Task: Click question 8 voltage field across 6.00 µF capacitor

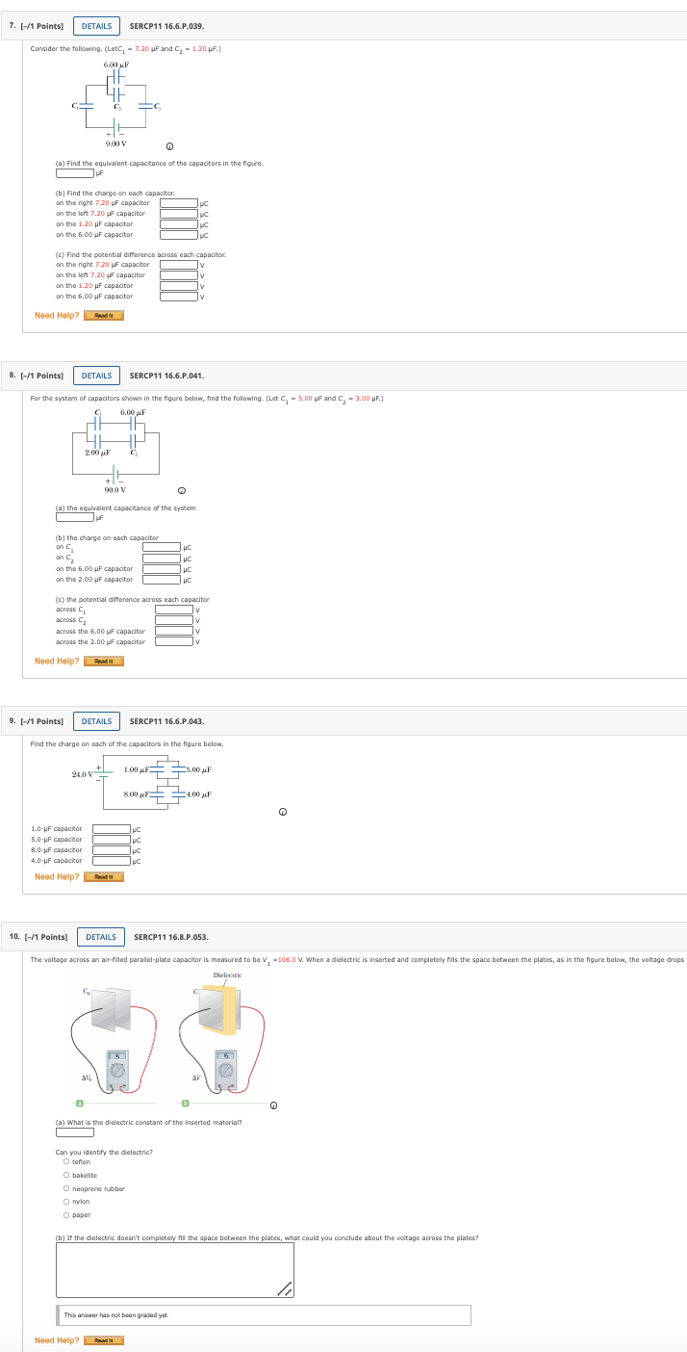Action: point(174,631)
